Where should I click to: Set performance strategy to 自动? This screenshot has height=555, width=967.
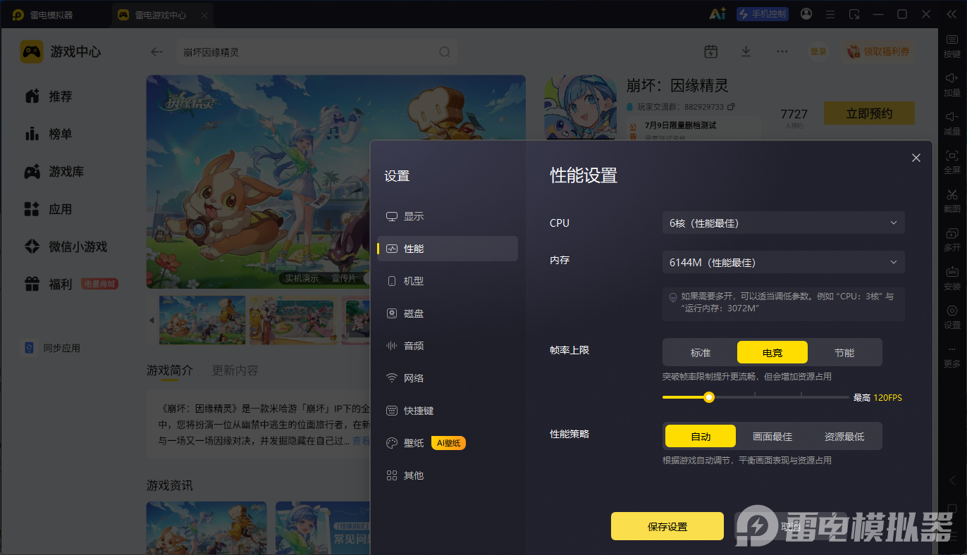[x=701, y=436]
